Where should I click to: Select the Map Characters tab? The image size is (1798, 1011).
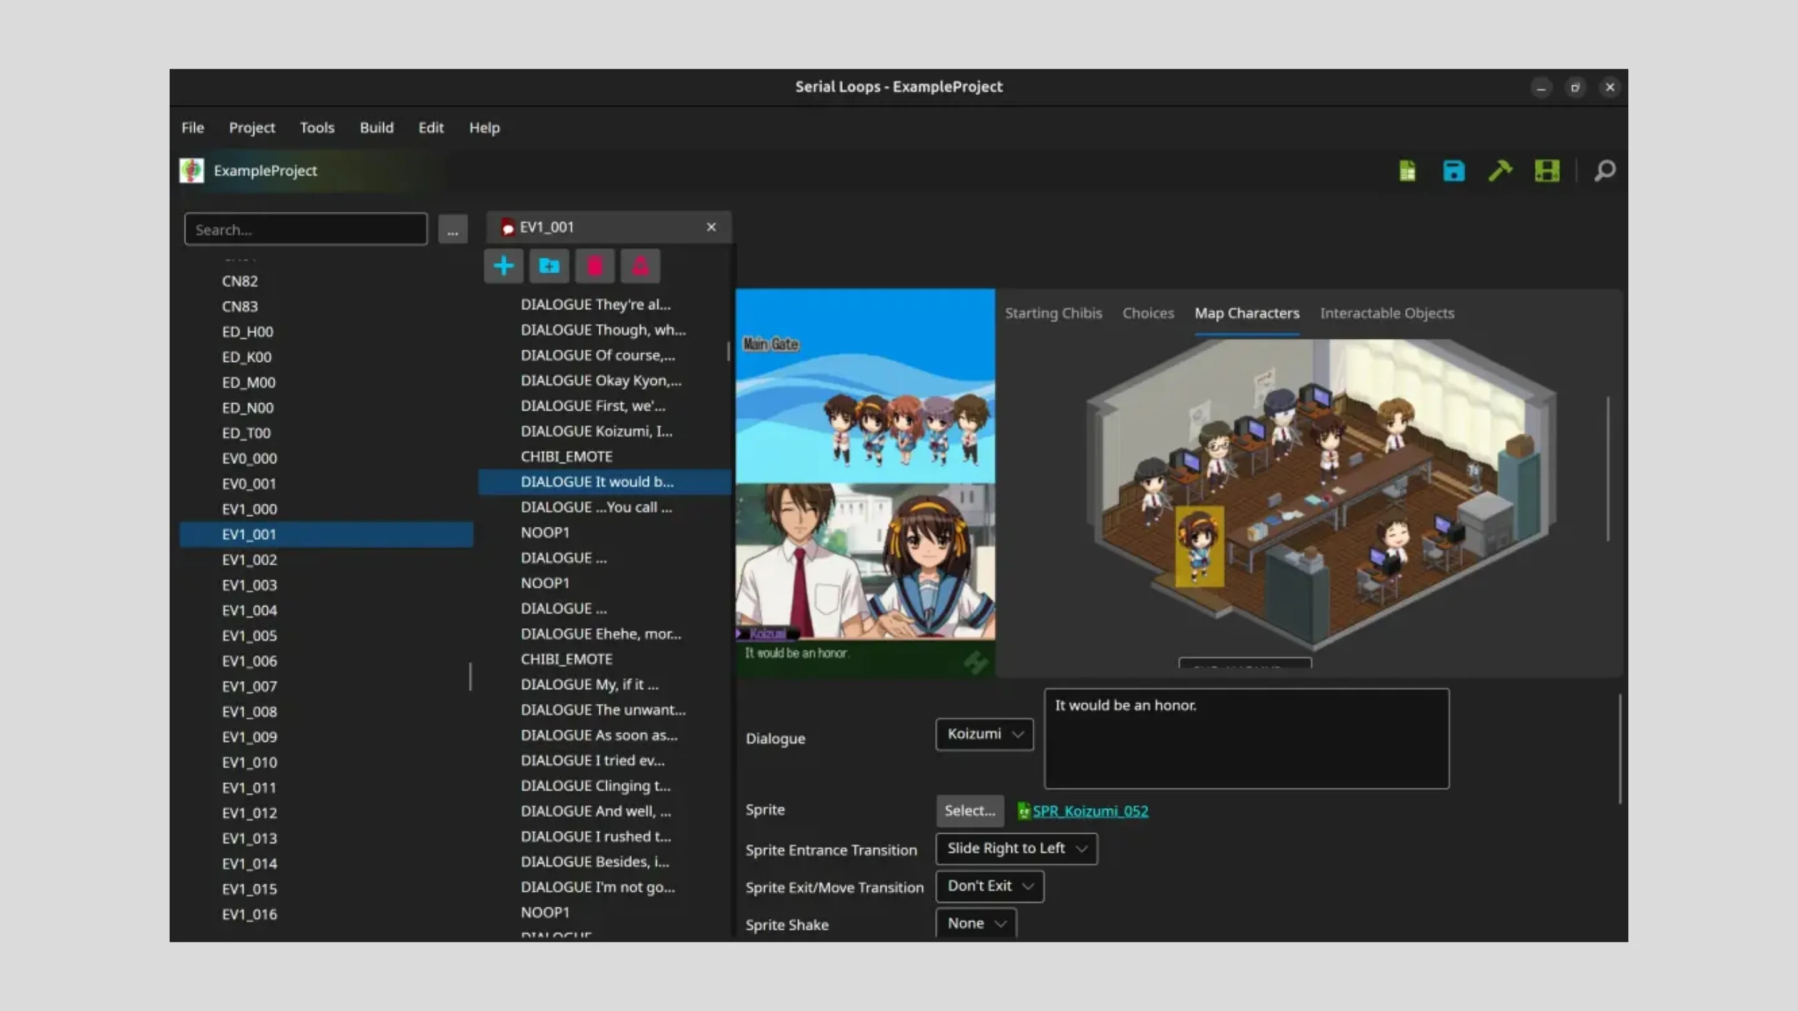point(1247,313)
